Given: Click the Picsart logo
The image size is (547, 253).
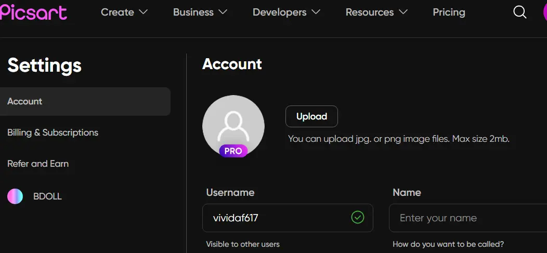Looking at the screenshot, I should (x=33, y=12).
